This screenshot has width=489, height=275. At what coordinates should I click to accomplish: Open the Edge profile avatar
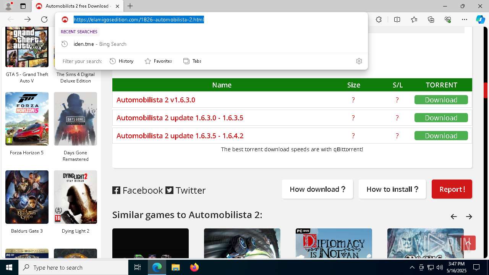click(8, 6)
